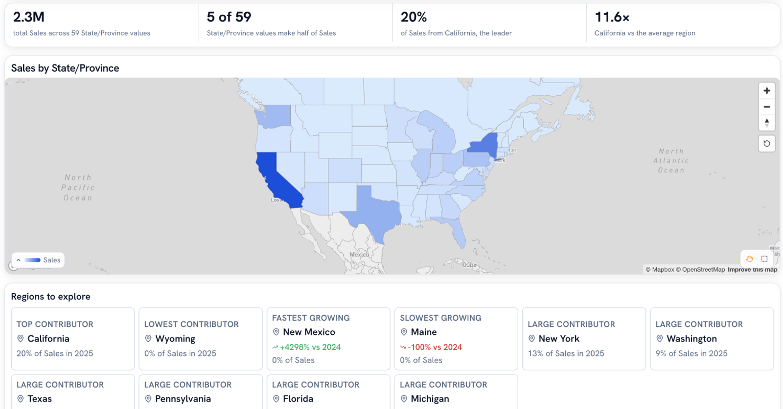Open the Michigan large contributor card
This screenshot has height=409, width=783.
pos(456,392)
